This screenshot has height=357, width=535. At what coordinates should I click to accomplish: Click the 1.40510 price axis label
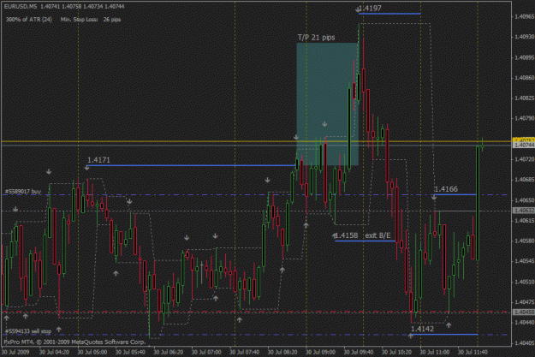pos(525,282)
